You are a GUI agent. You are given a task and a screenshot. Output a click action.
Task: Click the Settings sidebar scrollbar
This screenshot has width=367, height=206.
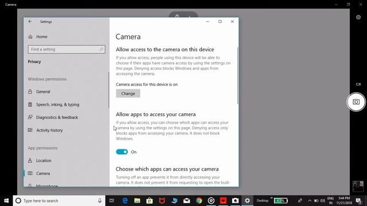click(108, 90)
